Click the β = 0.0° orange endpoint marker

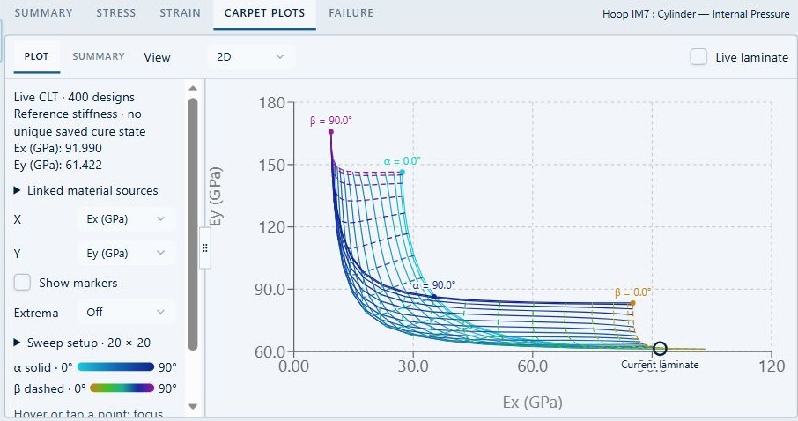tap(632, 303)
